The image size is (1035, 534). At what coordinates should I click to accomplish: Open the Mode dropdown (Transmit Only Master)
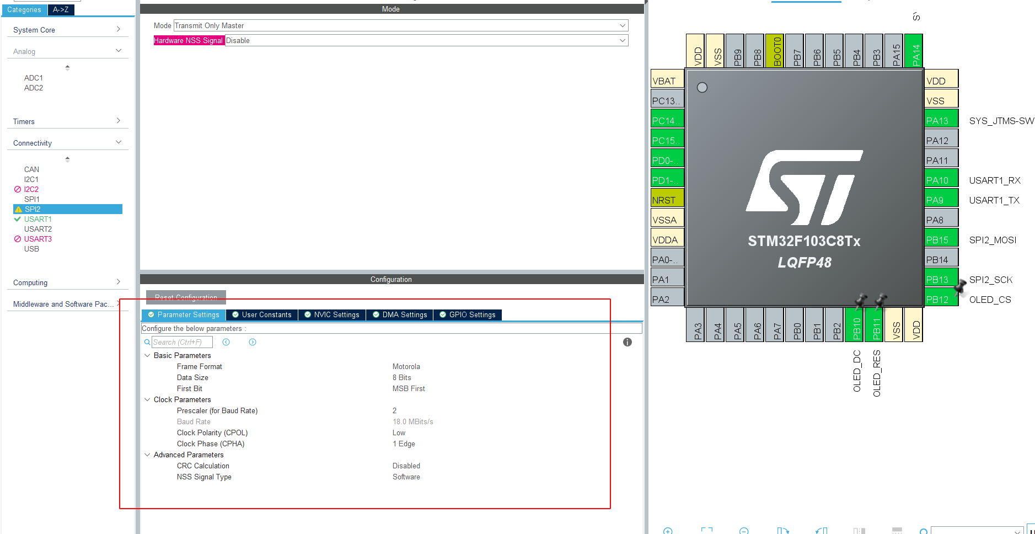[401, 25]
